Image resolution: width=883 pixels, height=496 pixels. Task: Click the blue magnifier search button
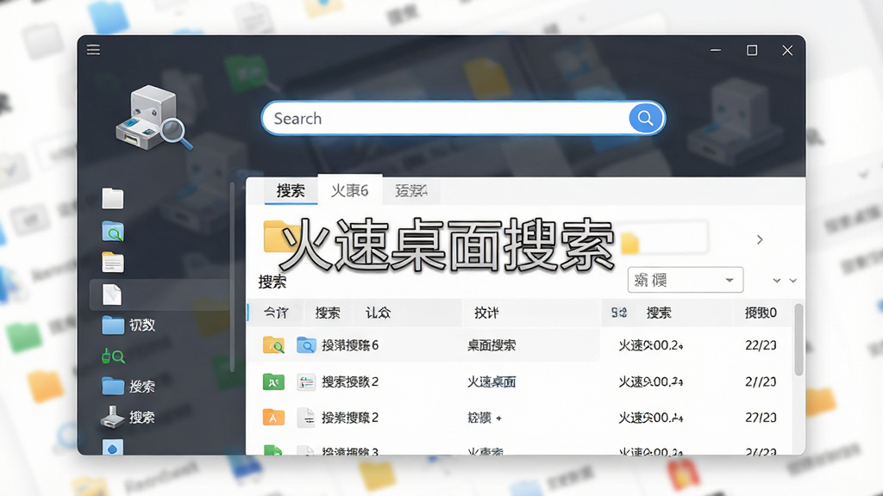point(645,118)
